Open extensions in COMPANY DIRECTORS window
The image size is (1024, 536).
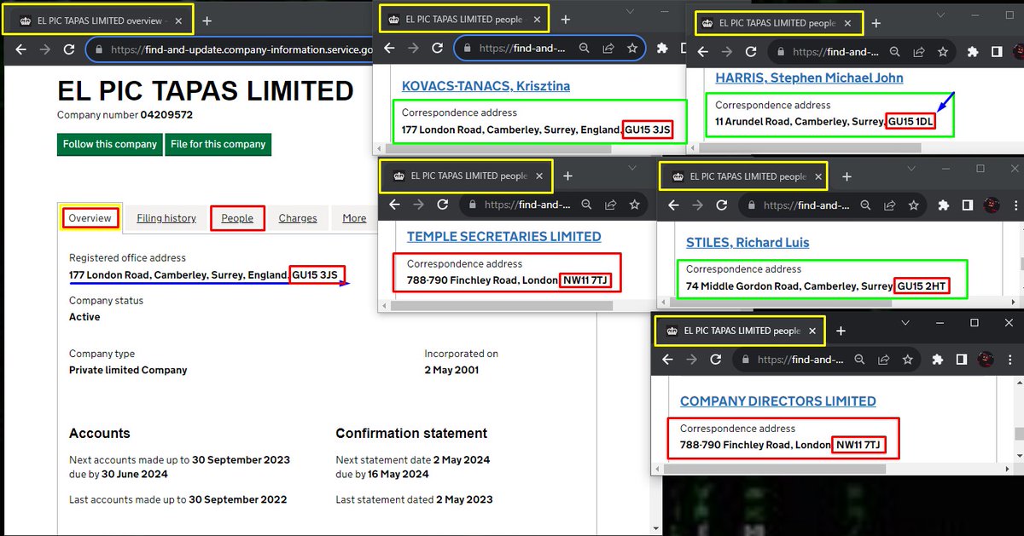click(x=937, y=360)
